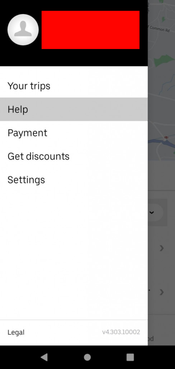The height and width of the screenshot is (369, 175).
Task: Open the Help section
Action: click(x=18, y=109)
